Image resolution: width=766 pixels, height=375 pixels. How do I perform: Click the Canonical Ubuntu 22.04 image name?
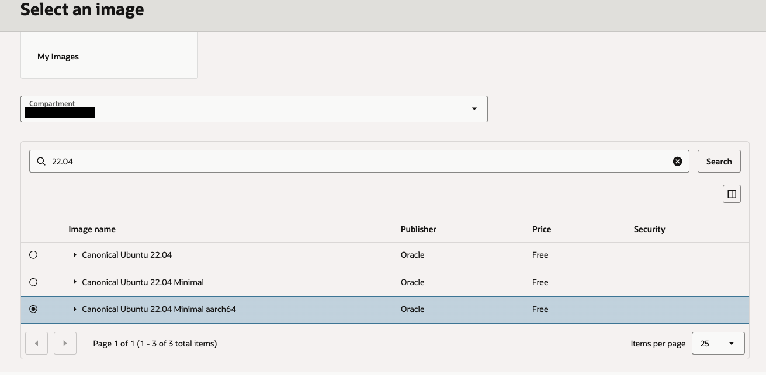pyautogui.click(x=127, y=255)
